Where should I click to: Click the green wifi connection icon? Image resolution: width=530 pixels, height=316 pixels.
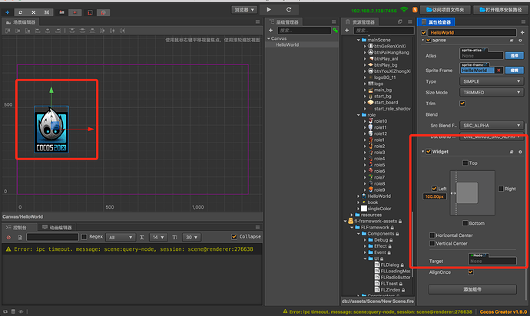tap(404, 9)
